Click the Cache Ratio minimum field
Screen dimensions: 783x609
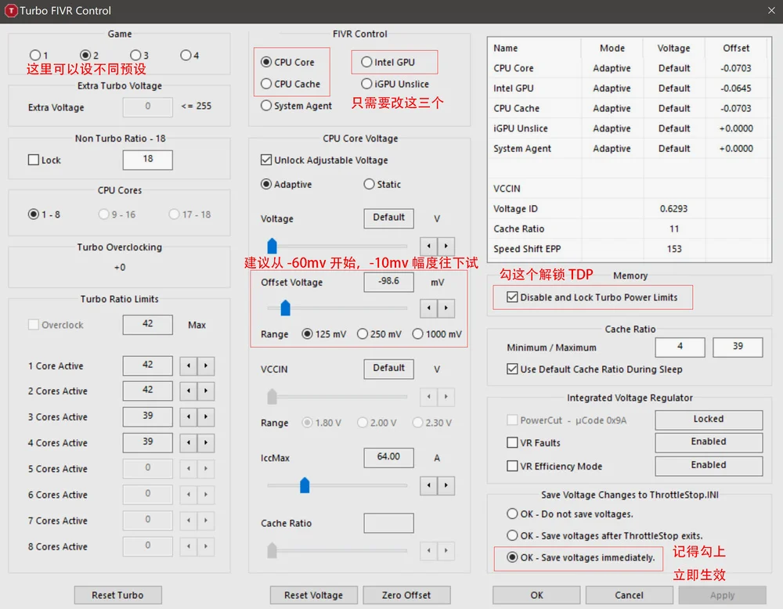click(x=680, y=347)
